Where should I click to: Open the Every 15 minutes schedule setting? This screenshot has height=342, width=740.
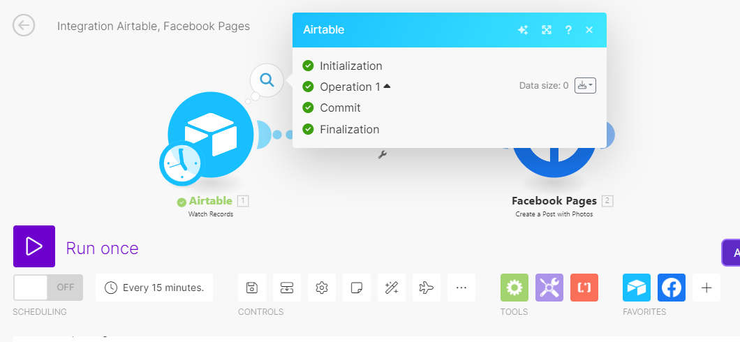pos(154,288)
